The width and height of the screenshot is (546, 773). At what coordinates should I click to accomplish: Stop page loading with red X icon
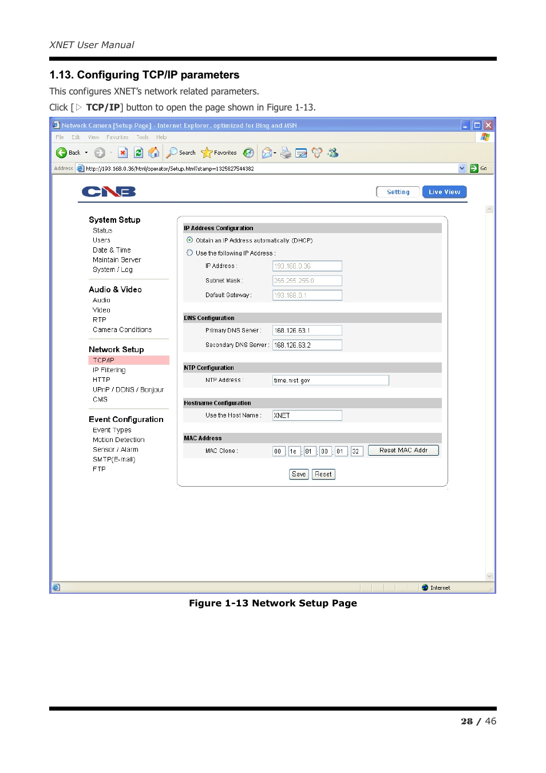click(122, 153)
